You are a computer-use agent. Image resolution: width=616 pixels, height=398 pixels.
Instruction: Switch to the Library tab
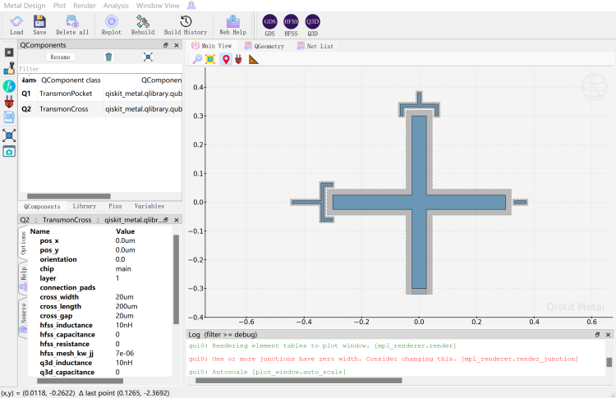(x=85, y=206)
